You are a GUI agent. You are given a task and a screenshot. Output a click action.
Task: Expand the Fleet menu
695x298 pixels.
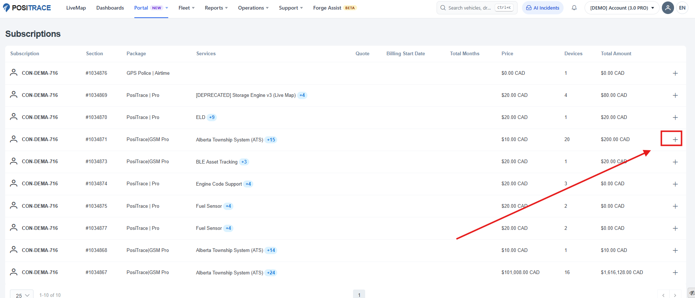pos(186,8)
